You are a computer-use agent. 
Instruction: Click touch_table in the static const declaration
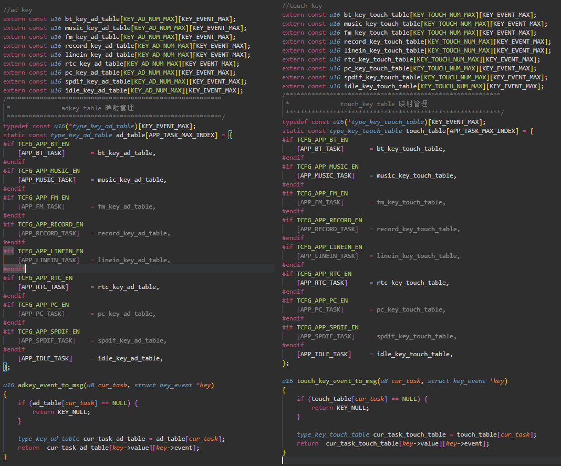[x=426, y=131]
